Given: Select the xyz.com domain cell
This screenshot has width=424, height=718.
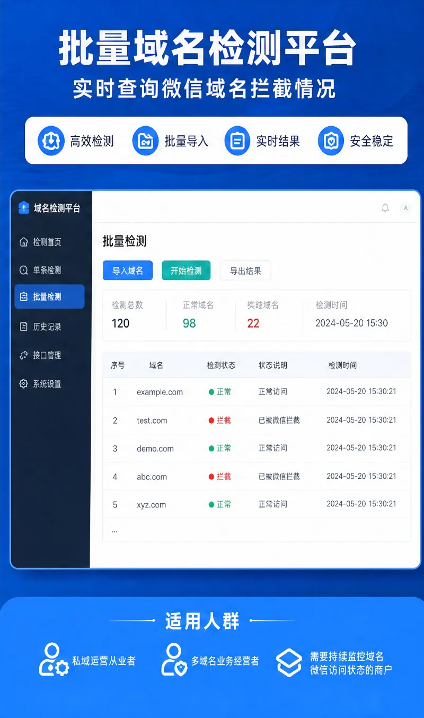Looking at the screenshot, I should pyautogui.click(x=152, y=505).
